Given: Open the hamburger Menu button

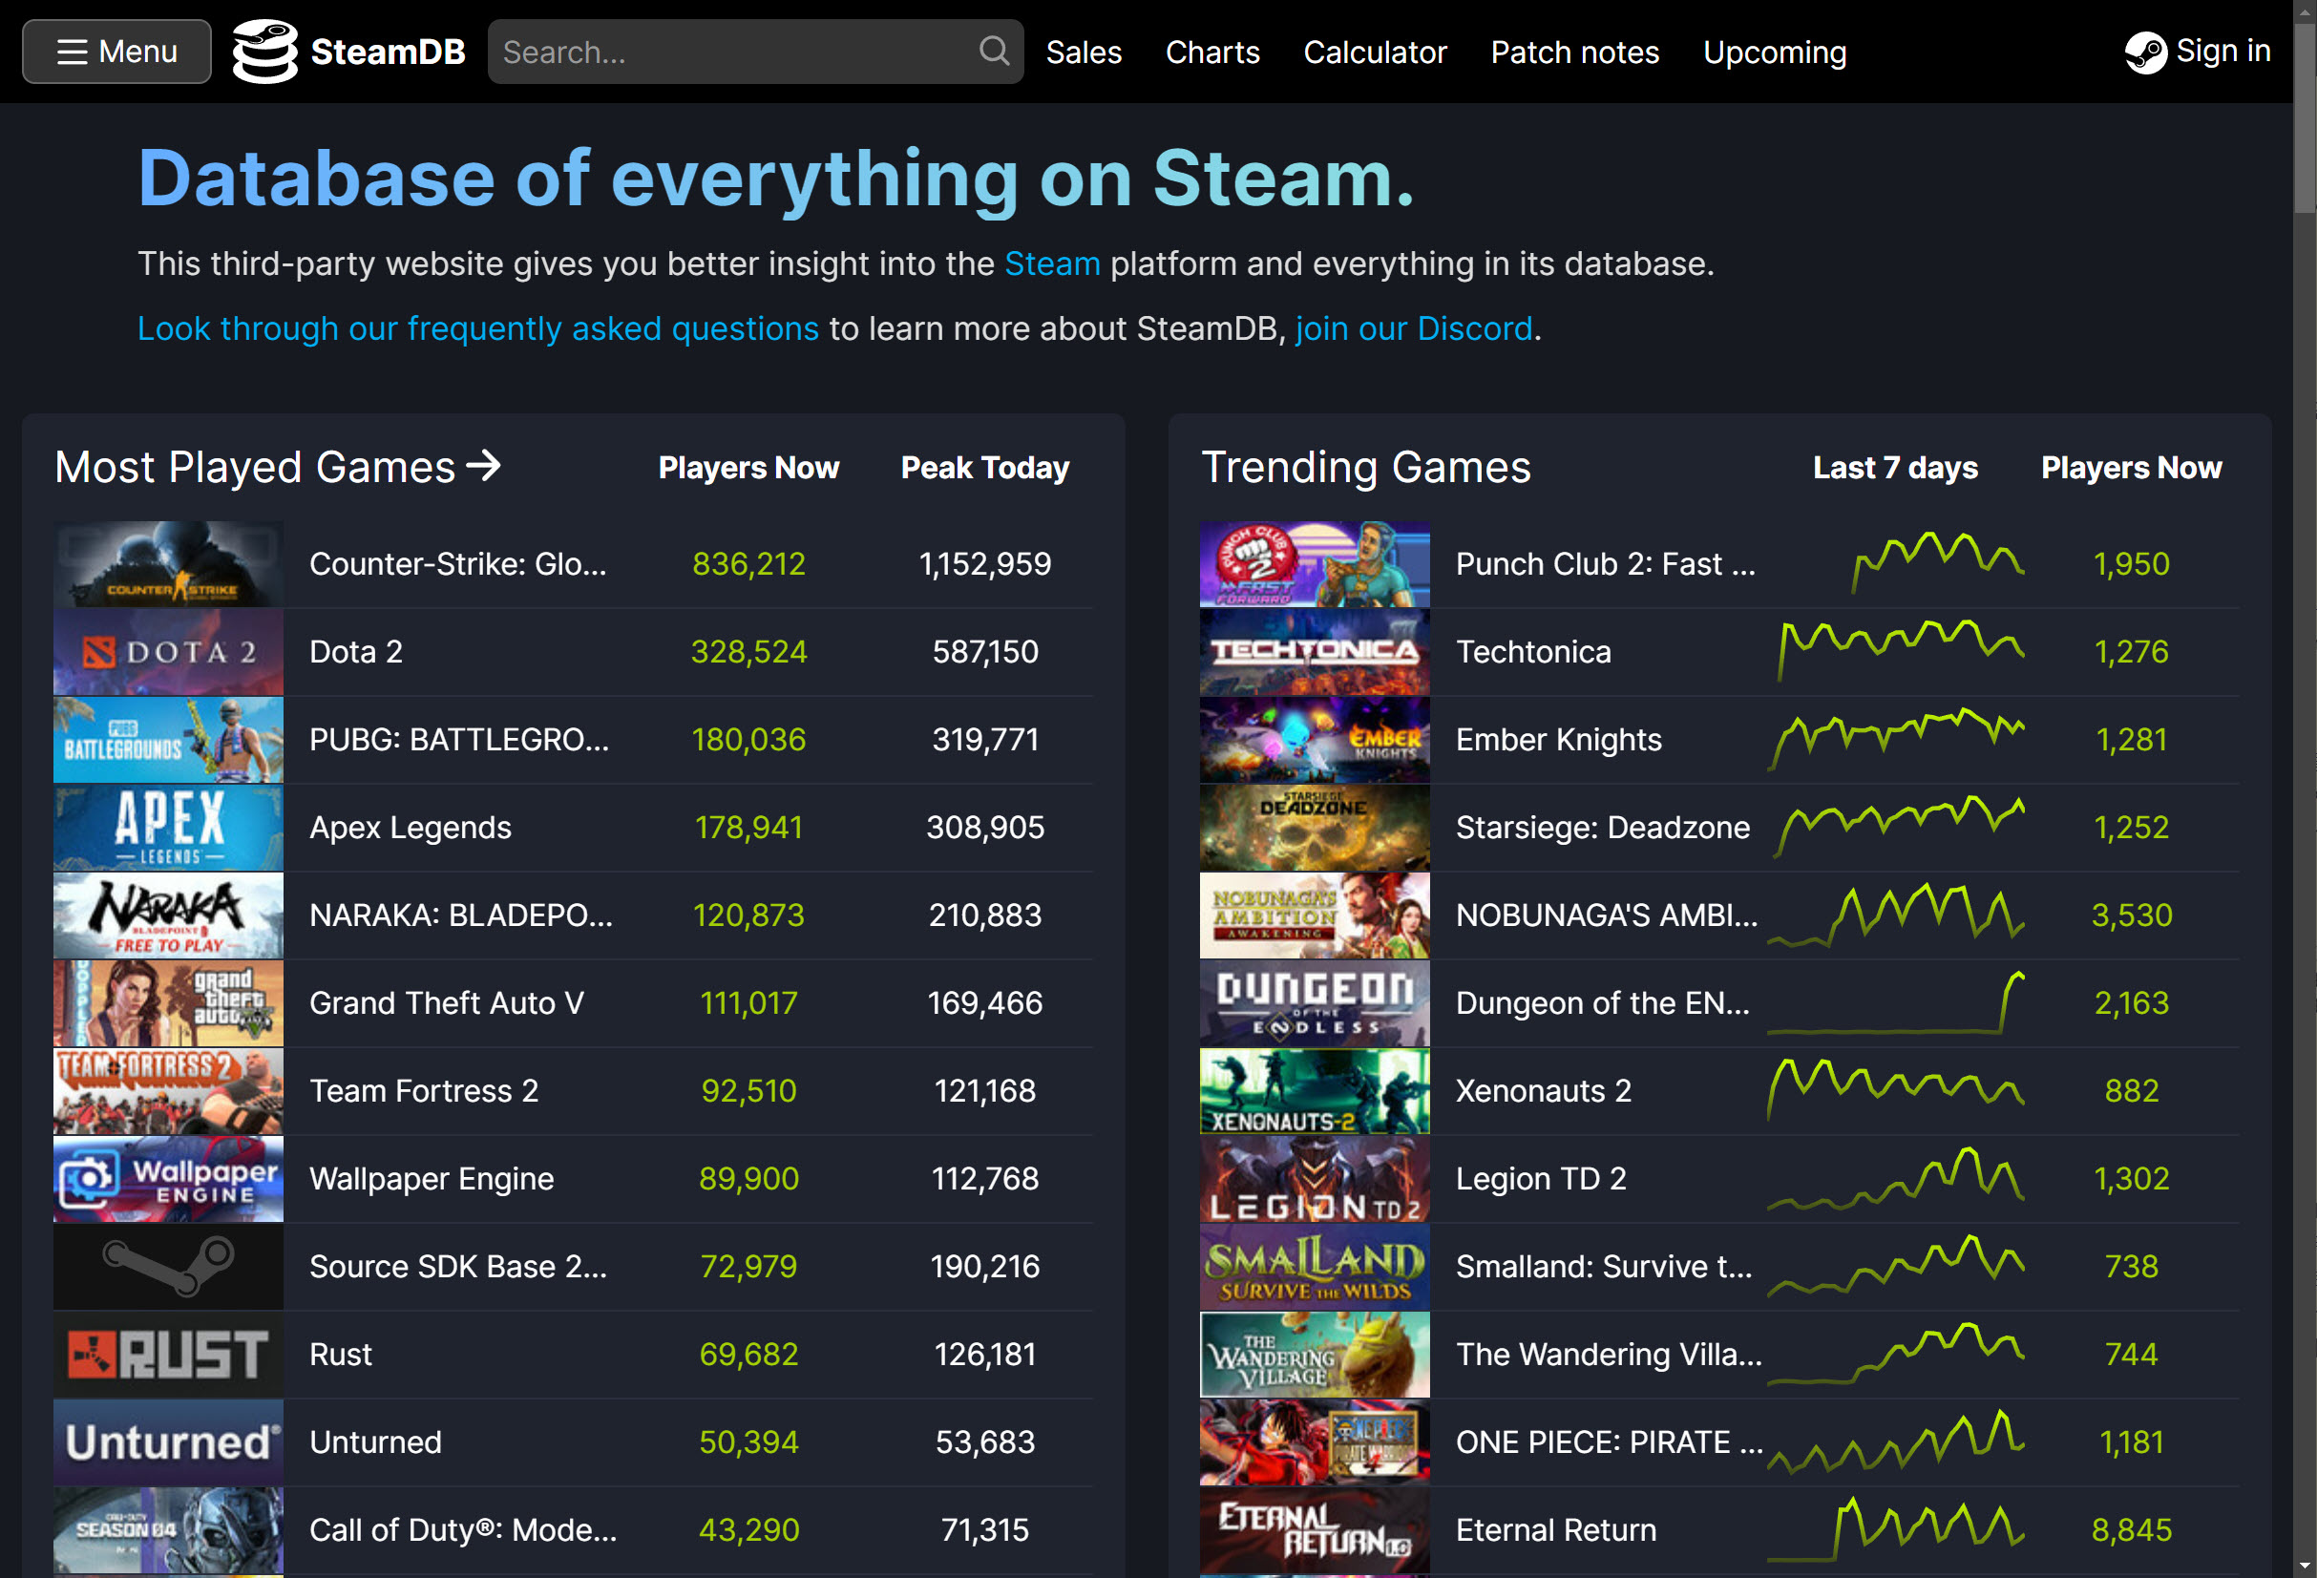Looking at the screenshot, I should click(116, 51).
